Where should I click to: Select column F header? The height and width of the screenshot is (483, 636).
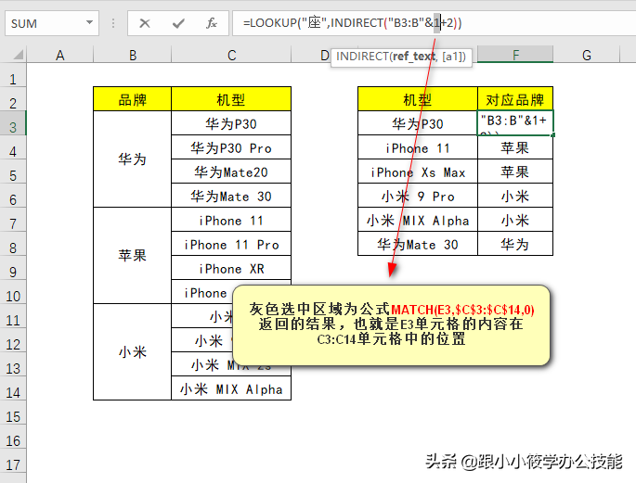coord(515,55)
